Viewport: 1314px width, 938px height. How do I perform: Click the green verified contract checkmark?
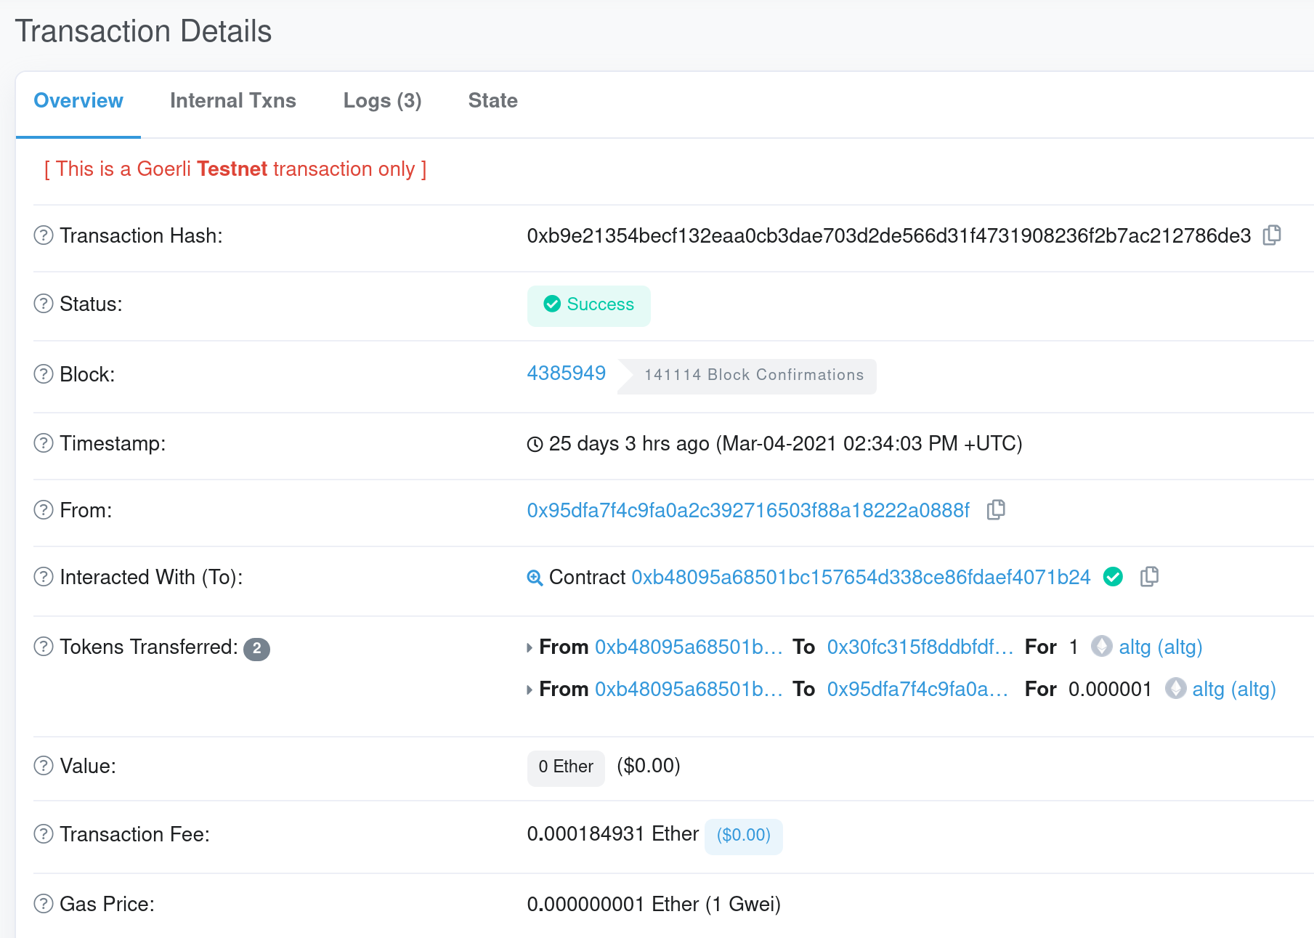point(1113,577)
